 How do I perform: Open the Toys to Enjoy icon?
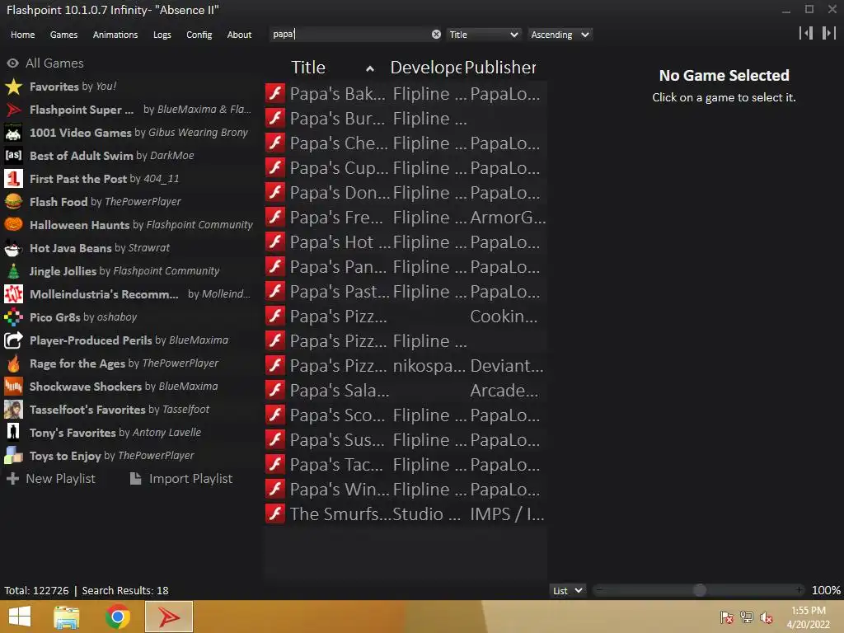[x=13, y=456]
